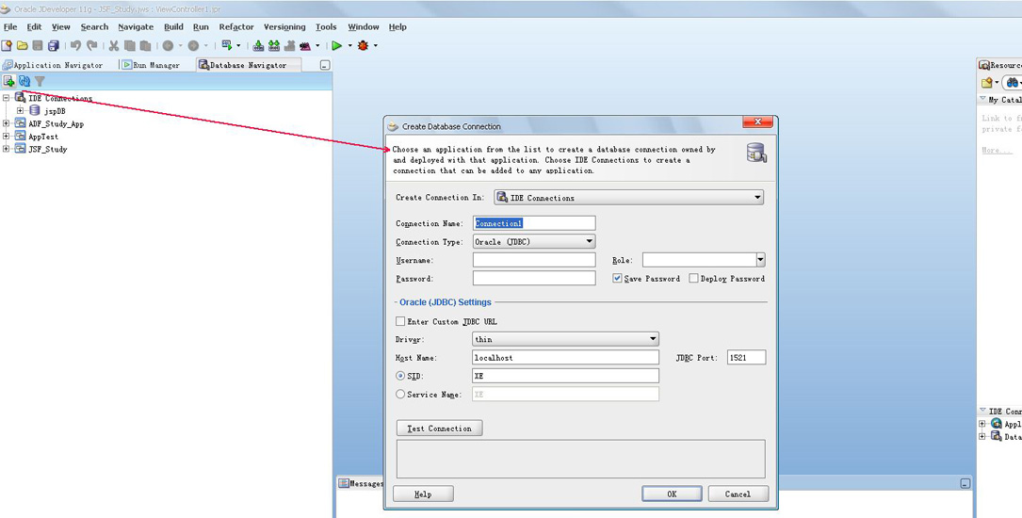Screen dimensions: 1022x518
Task: Click the SID text field with XE
Action: pos(565,376)
